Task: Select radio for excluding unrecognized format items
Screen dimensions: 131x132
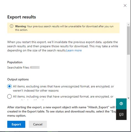Action: [9, 86]
